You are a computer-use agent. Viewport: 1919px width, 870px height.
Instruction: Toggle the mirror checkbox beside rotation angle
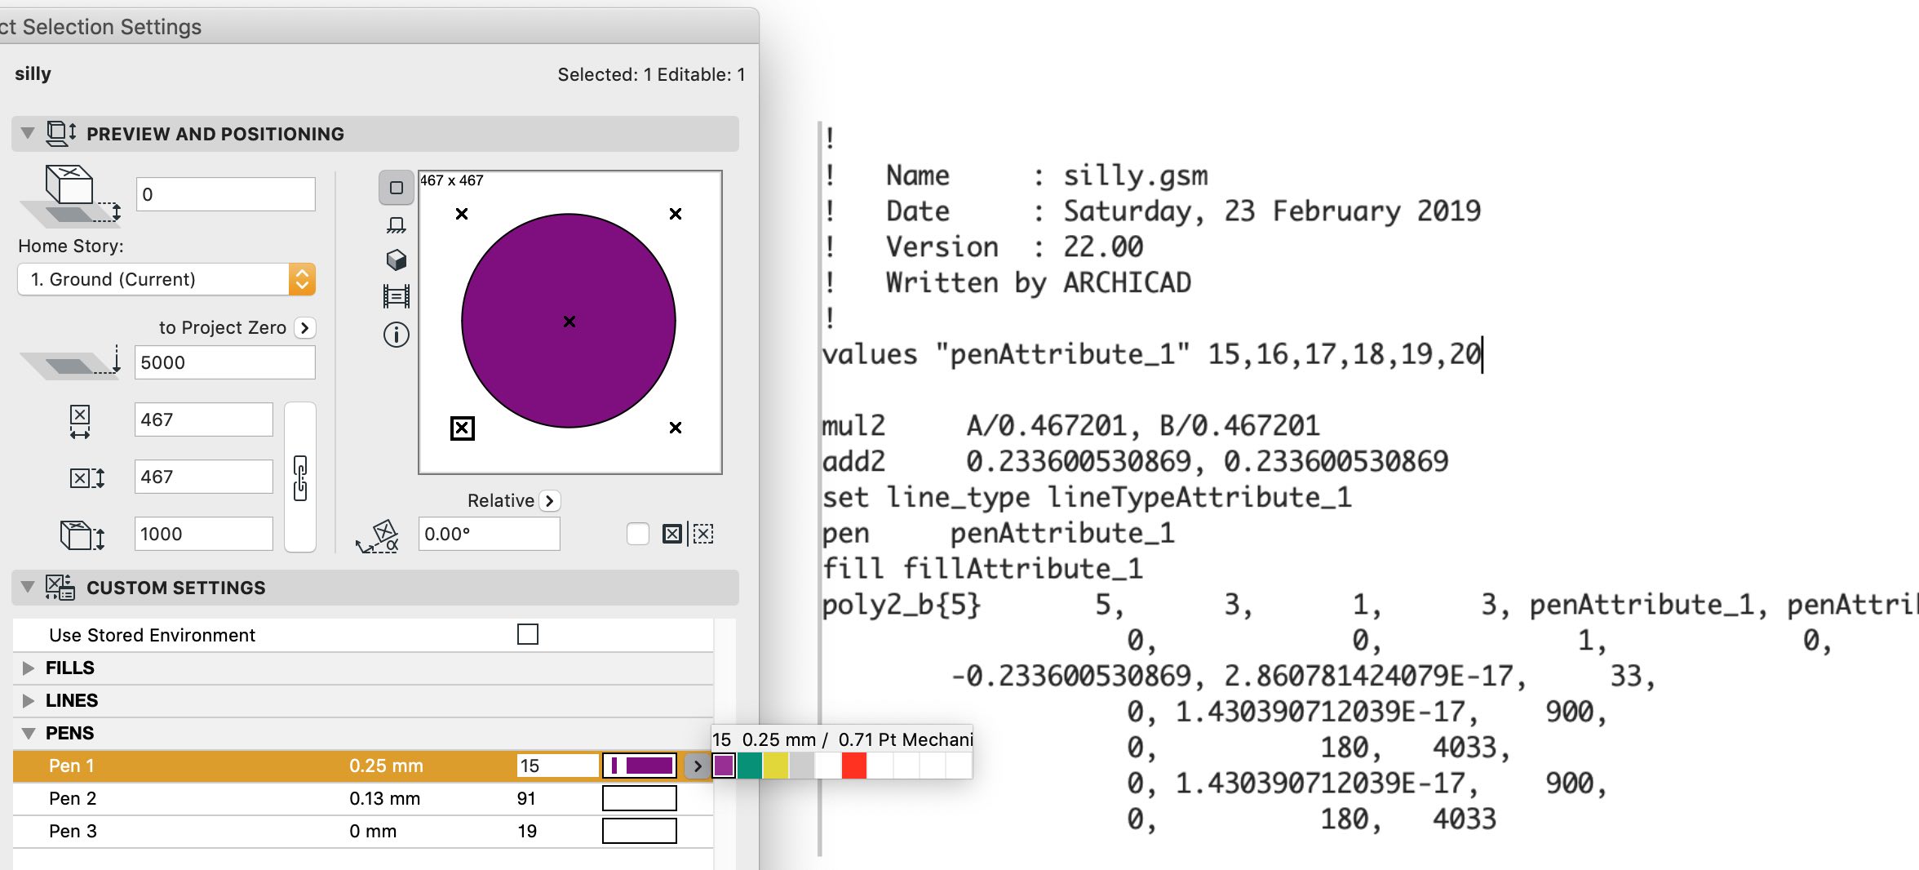[638, 534]
